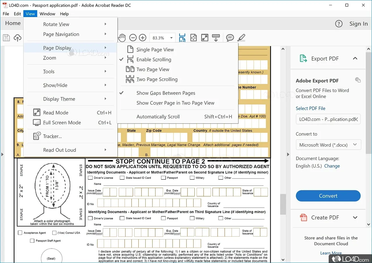Screen dimensions: 372x263
Task: Open the File menu
Action: (x=6, y=14)
